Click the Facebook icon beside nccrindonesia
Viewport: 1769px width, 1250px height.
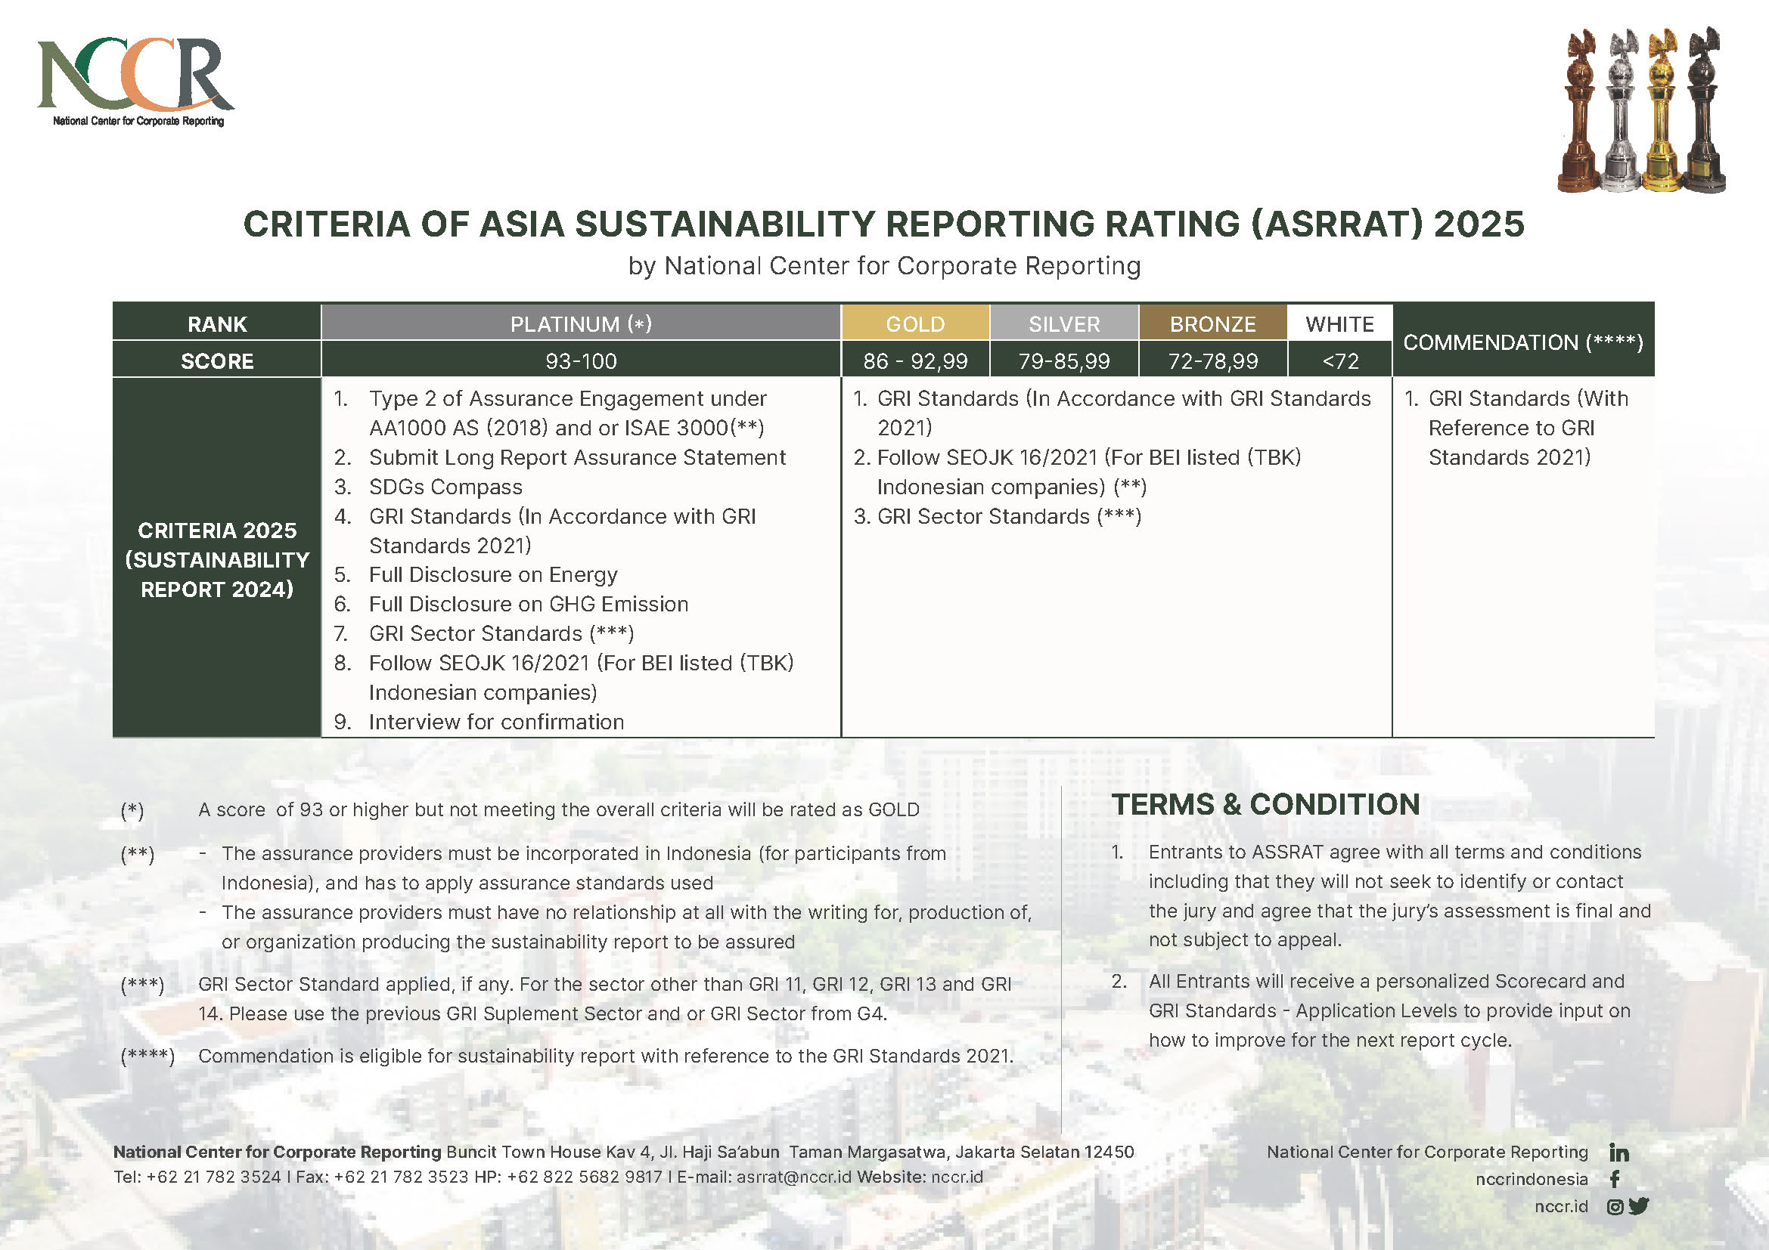pos(1615,1179)
